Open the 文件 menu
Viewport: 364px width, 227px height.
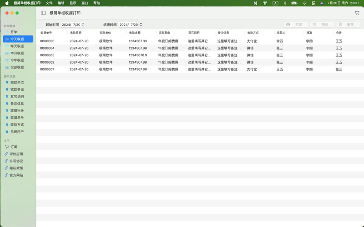coord(49,3)
